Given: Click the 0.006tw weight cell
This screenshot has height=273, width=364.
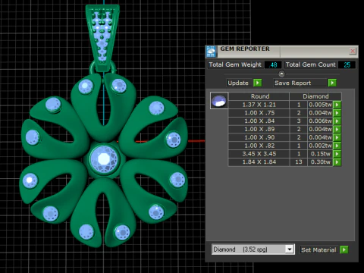Looking at the screenshot, I should (320, 121).
